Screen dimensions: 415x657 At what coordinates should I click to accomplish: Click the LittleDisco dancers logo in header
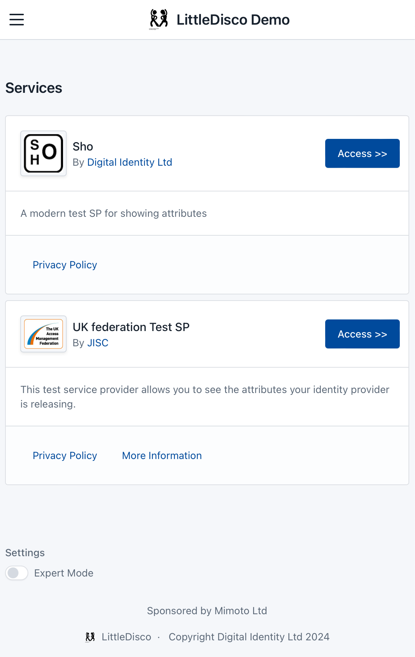click(159, 20)
